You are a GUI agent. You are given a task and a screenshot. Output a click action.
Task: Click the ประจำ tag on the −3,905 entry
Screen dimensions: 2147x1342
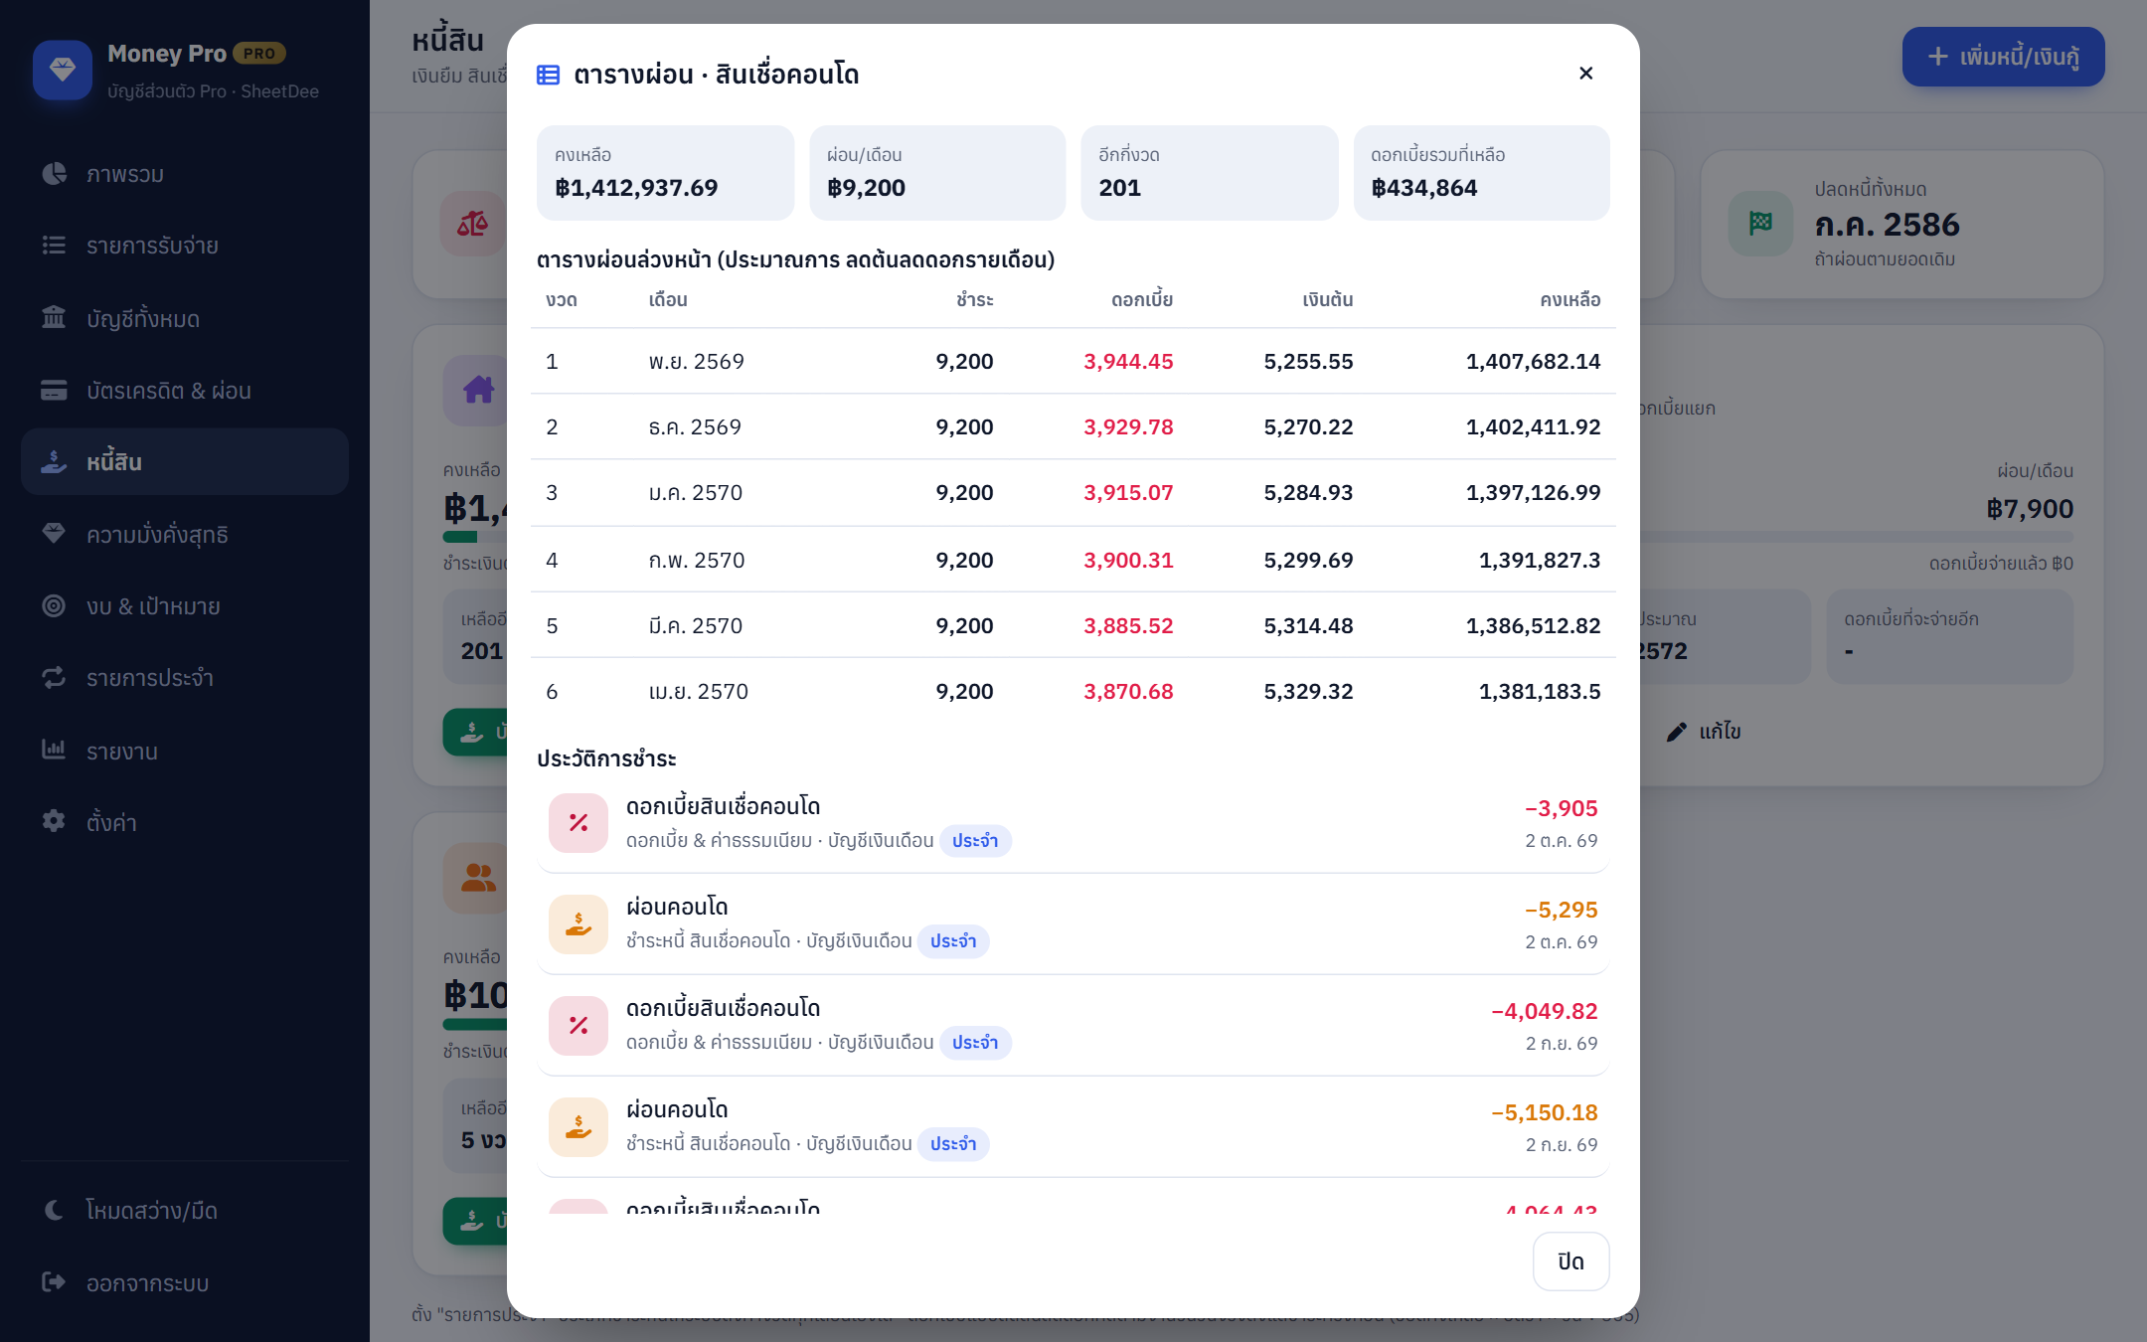[975, 841]
